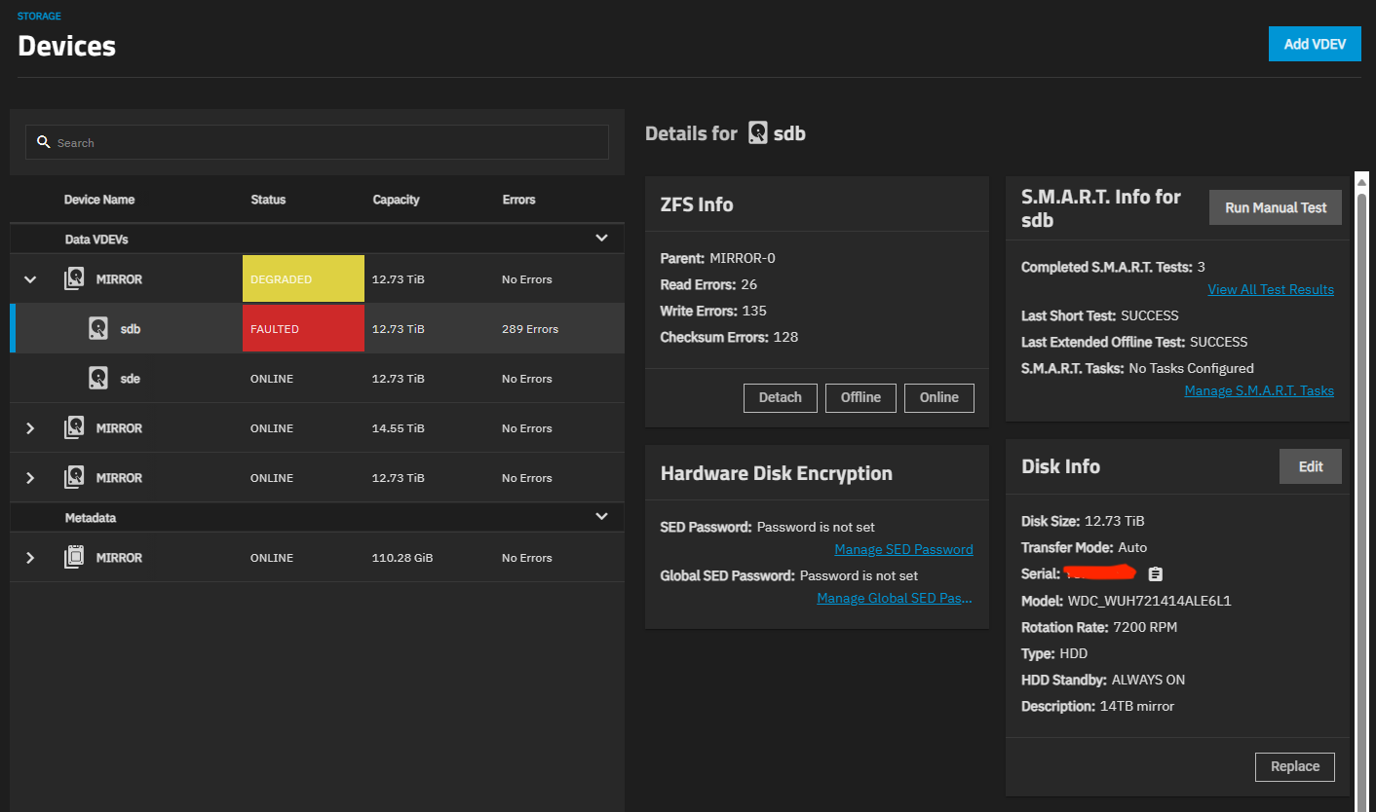Viewport: 1376px width, 812px height.
Task: Collapse the Data VDEVs section
Action: click(x=601, y=239)
